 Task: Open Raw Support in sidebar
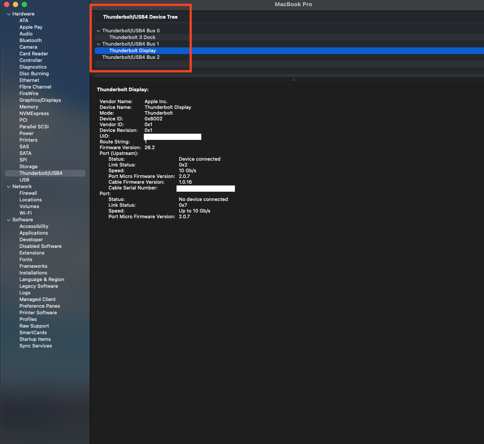click(x=34, y=326)
